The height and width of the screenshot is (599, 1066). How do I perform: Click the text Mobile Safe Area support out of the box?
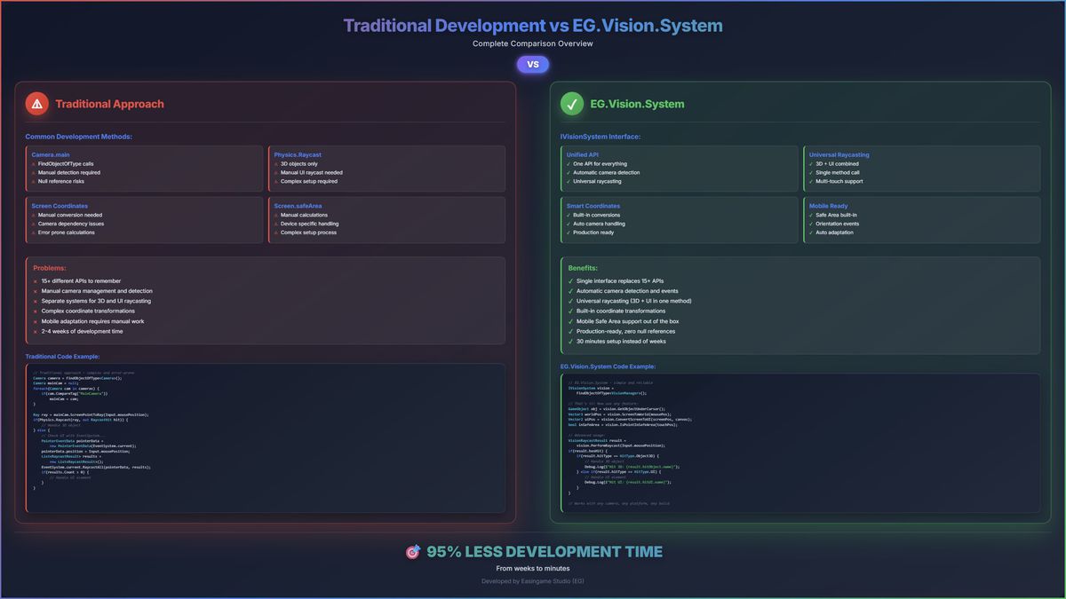[627, 321]
